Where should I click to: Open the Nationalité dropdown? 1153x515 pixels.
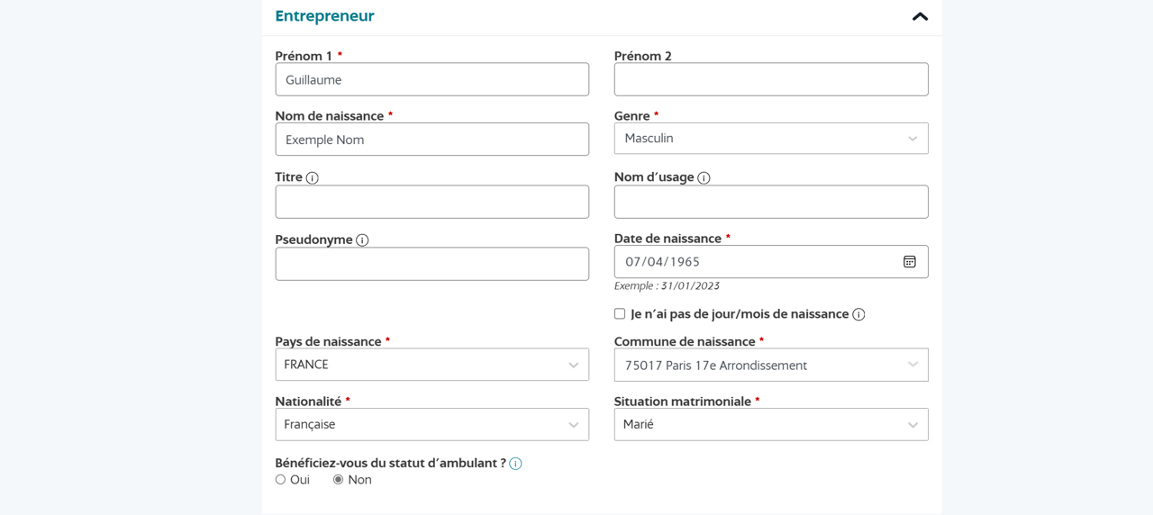pos(432,425)
